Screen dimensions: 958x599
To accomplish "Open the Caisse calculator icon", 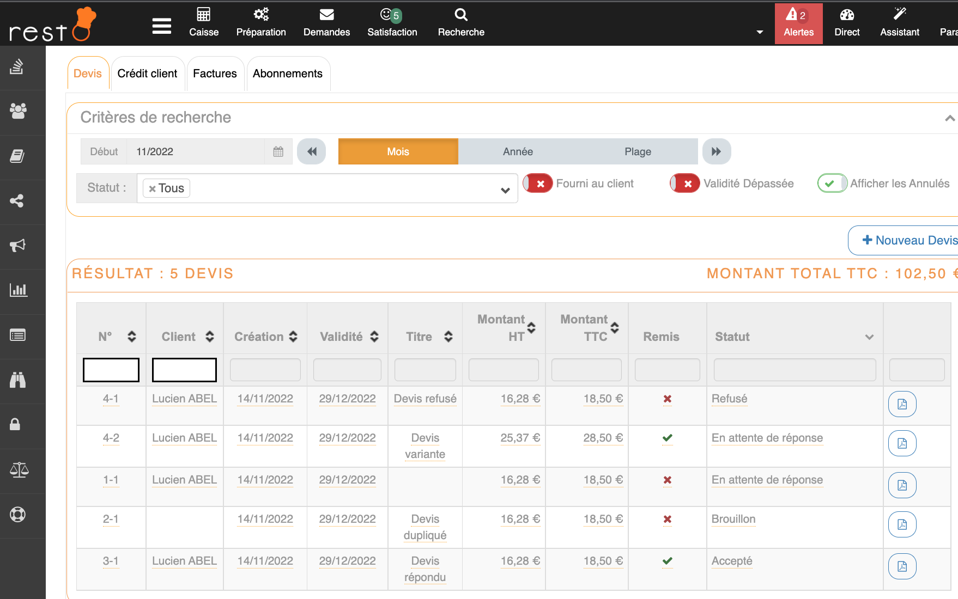I will [x=203, y=15].
